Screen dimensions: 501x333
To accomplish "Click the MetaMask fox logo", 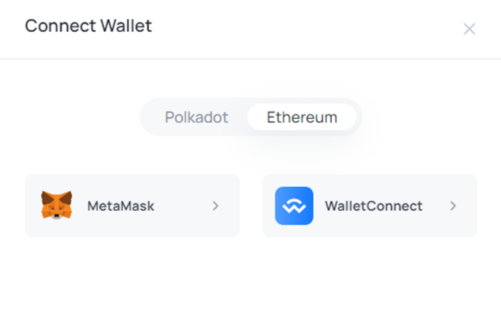I will (57, 205).
